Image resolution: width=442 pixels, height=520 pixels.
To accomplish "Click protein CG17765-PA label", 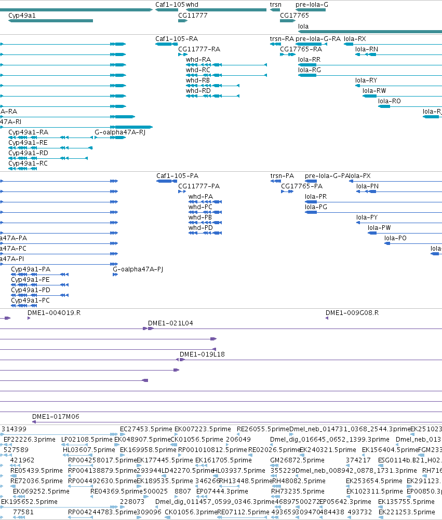I will (x=302, y=186).
